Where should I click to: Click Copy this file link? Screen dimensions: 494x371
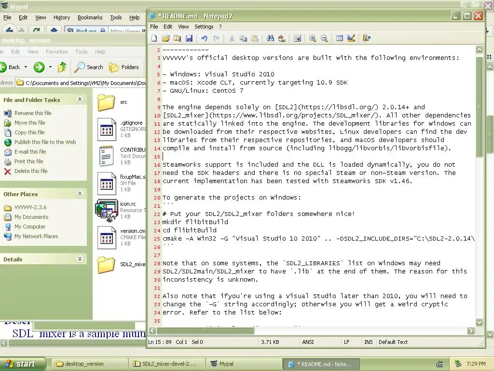[29, 132]
